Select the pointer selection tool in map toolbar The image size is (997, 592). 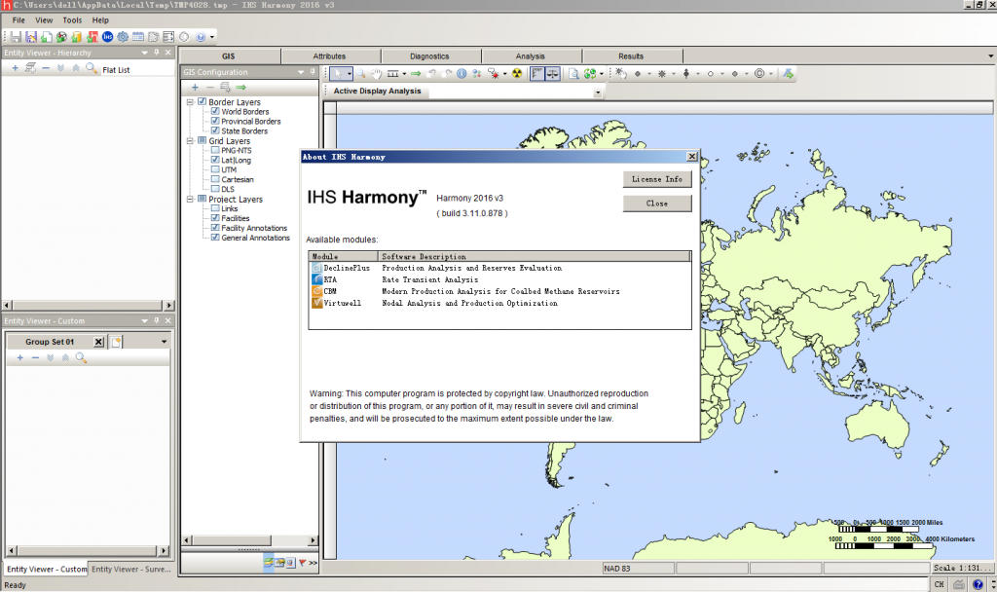[338, 74]
